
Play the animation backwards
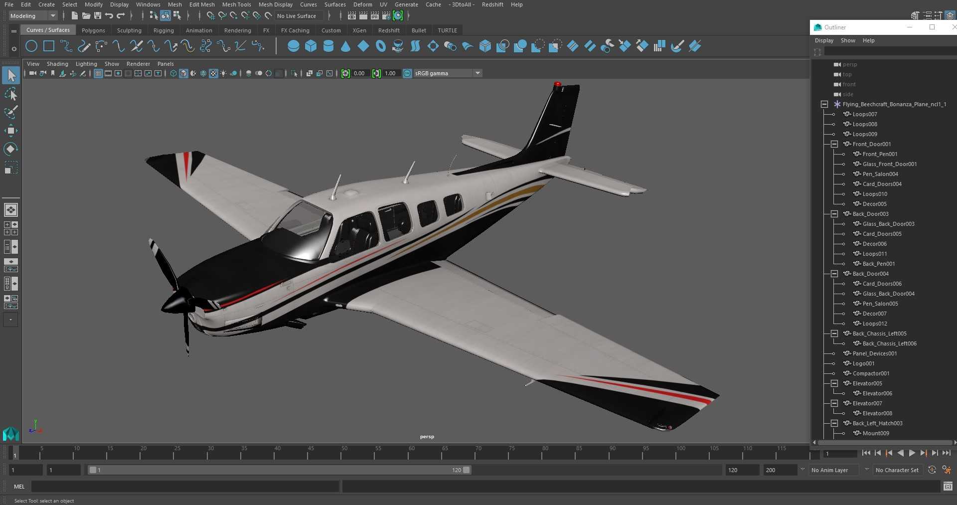point(900,453)
